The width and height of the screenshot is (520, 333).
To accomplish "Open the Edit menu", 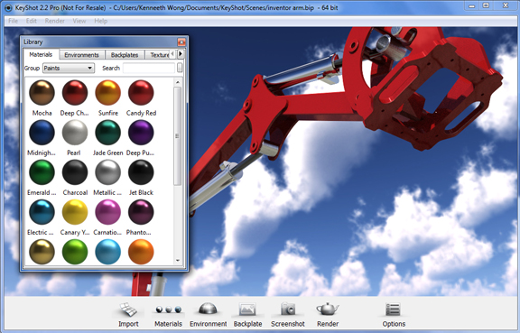I will pos(32,21).
